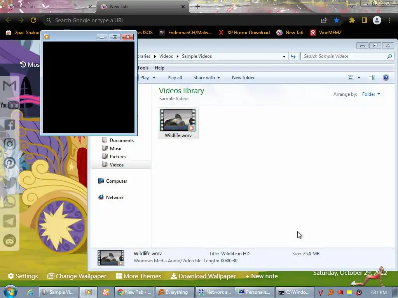Open the view options dropdown arrow
Viewport: 398px width, 298px height.
coord(359,78)
